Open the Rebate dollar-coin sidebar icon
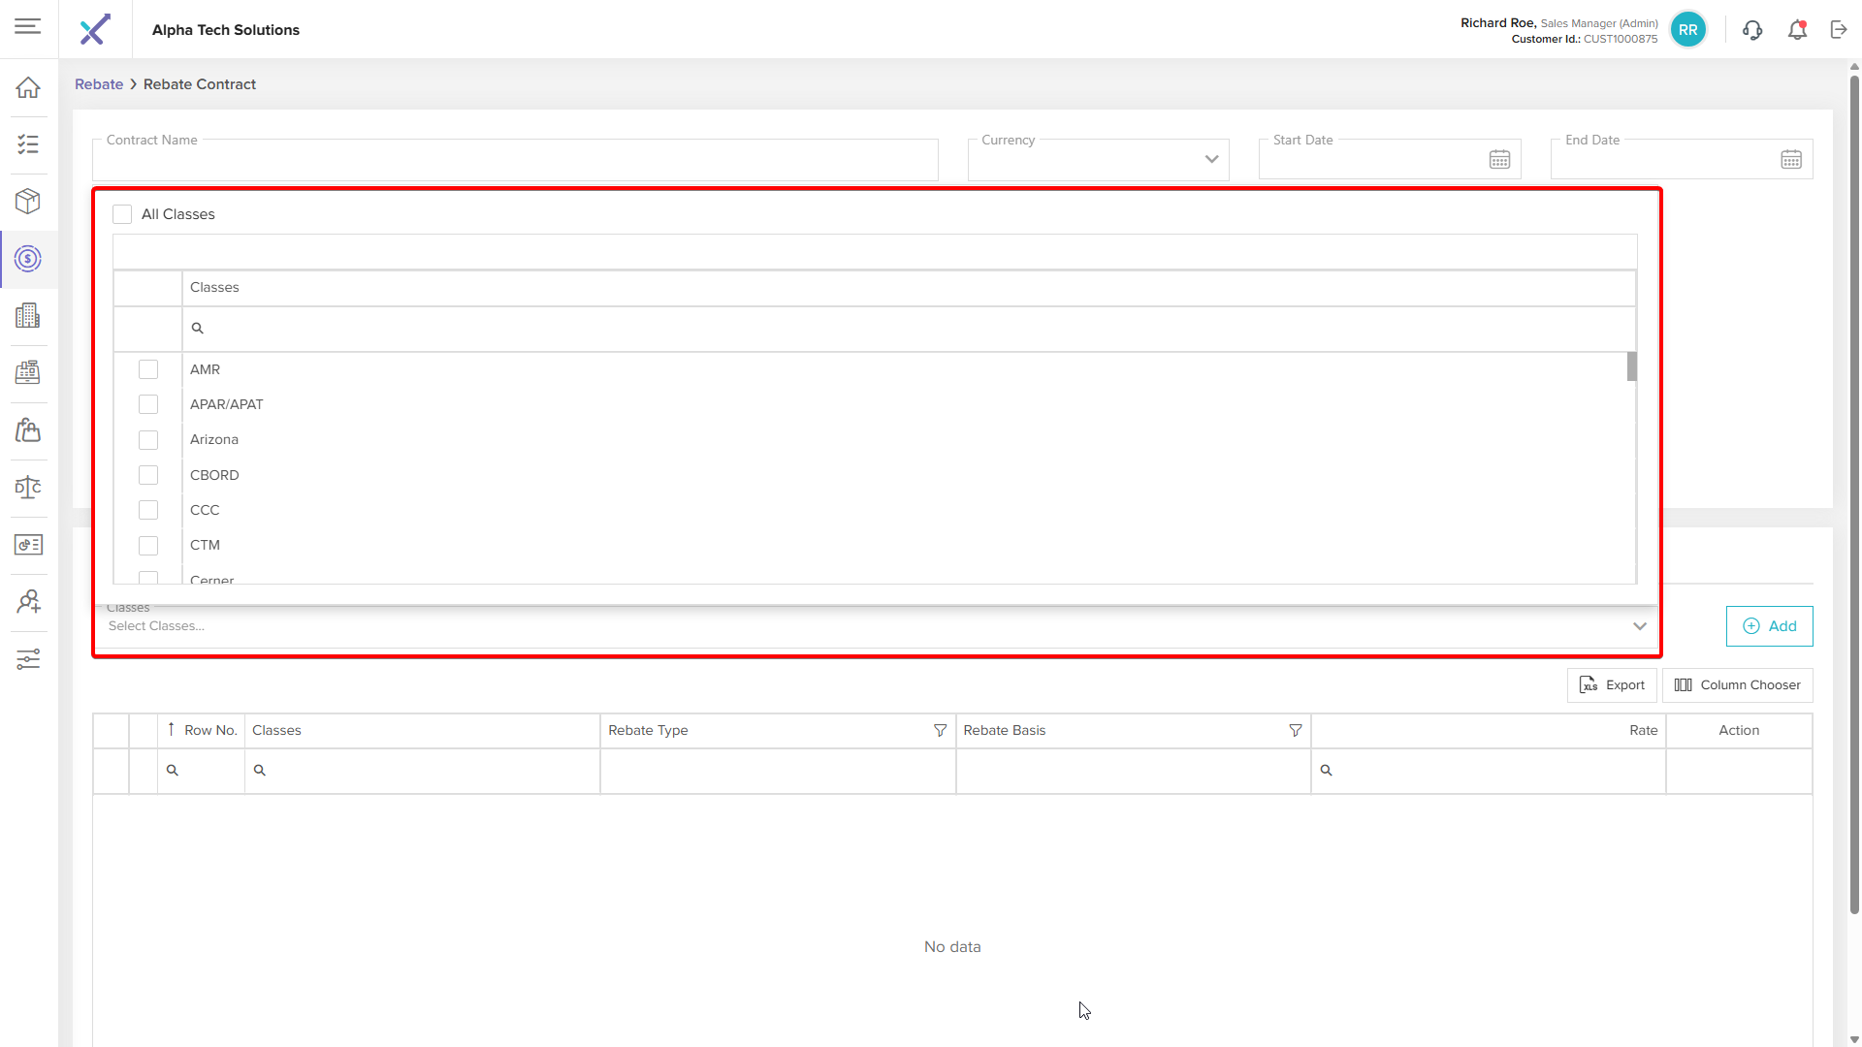 click(28, 259)
